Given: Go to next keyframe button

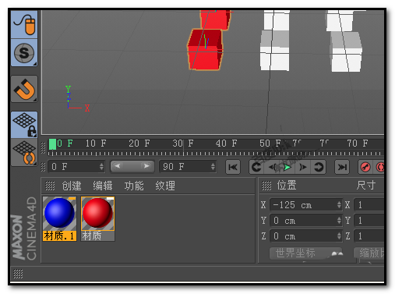Looking at the screenshot, I should tap(319, 167).
